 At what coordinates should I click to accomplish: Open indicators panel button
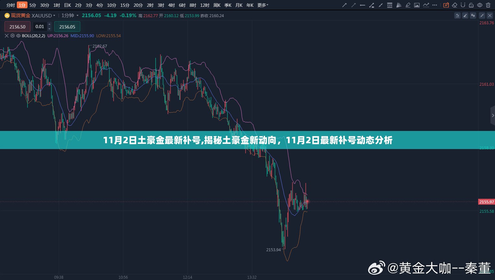click(x=457, y=16)
